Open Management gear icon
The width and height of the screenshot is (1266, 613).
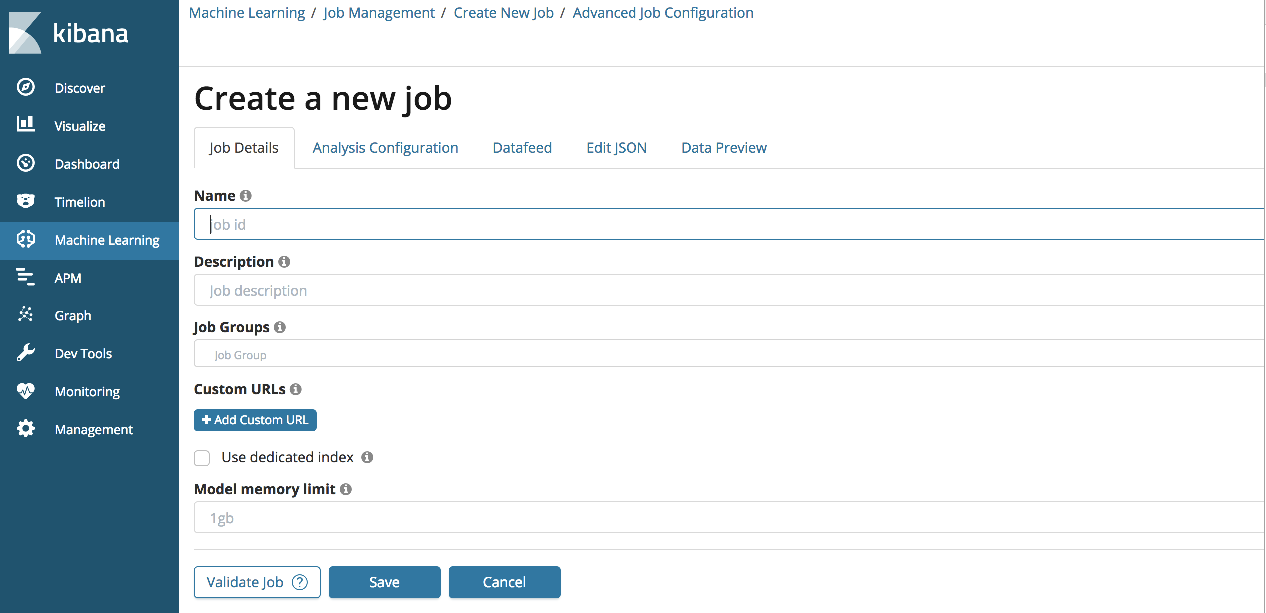(x=25, y=429)
